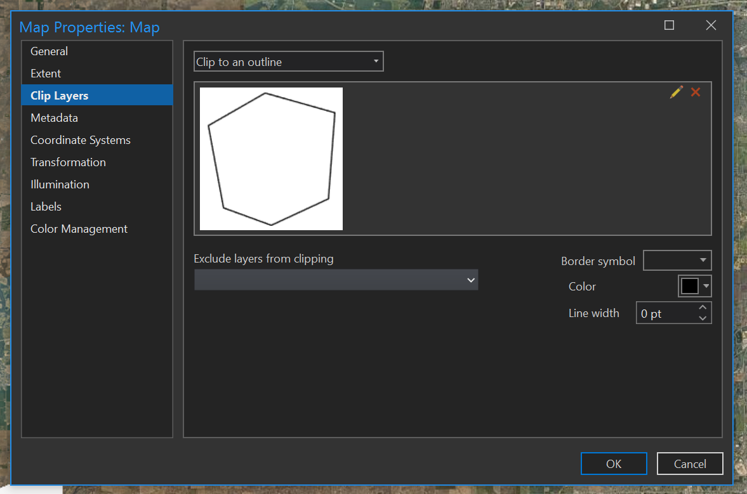The image size is (747, 494).
Task: Open the Illumination settings
Action: point(60,184)
